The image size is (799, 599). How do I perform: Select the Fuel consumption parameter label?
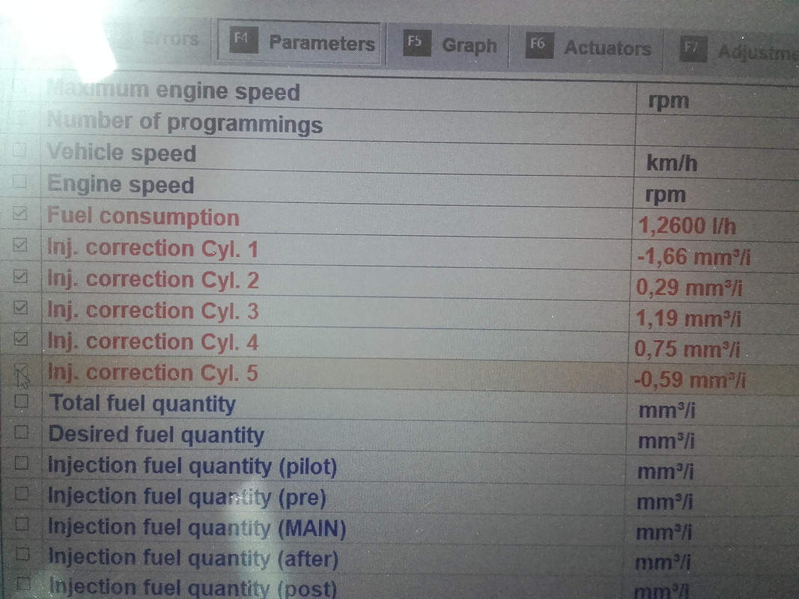pos(143,216)
